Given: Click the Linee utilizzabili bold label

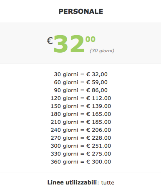Looking at the screenshot, I should click(72, 182).
